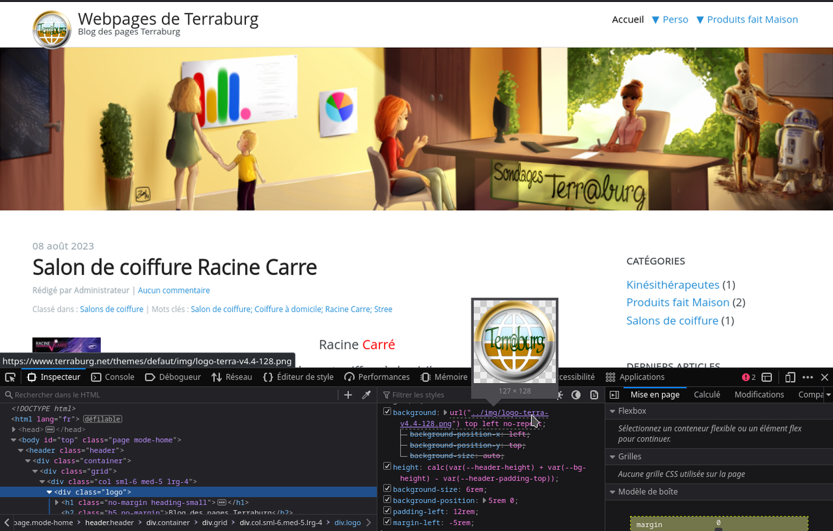Select div.container in the breadcrumbs
Screen dimensions: 833x531
(168, 522)
